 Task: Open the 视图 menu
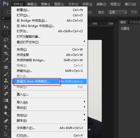pyautogui.click(x=115, y=4)
